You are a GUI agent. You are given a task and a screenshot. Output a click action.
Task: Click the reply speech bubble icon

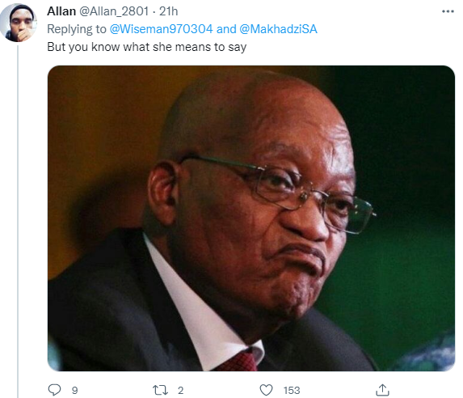[54, 390]
